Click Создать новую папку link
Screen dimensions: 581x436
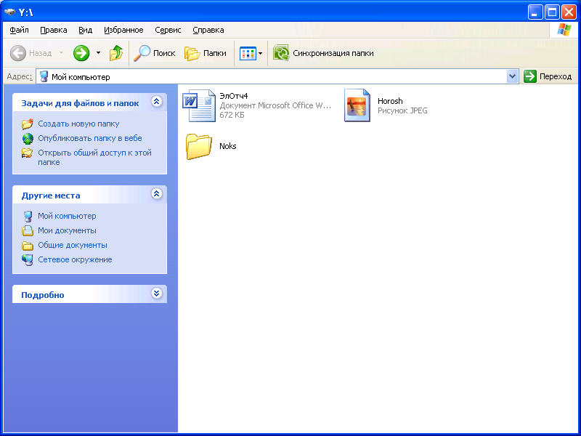tap(78, 124)
